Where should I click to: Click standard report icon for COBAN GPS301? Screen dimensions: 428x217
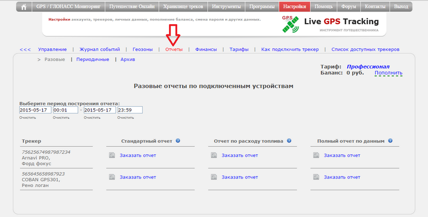[112, 177]
